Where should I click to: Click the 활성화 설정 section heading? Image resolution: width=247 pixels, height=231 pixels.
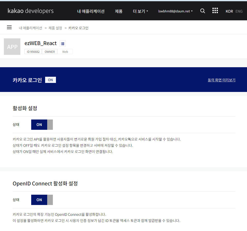[x=25, y=108]
